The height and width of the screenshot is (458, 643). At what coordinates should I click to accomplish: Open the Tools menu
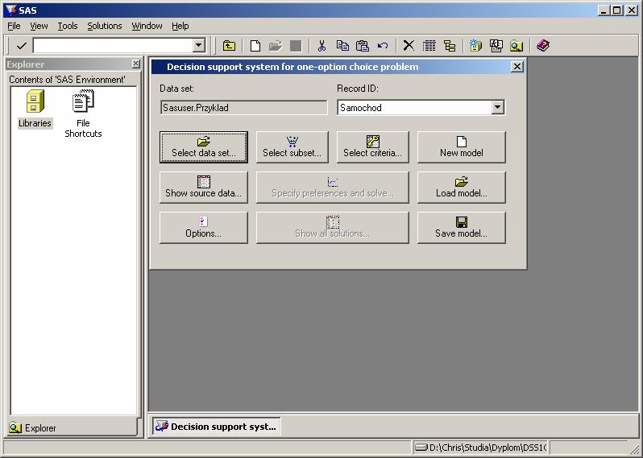click(67, 26)
